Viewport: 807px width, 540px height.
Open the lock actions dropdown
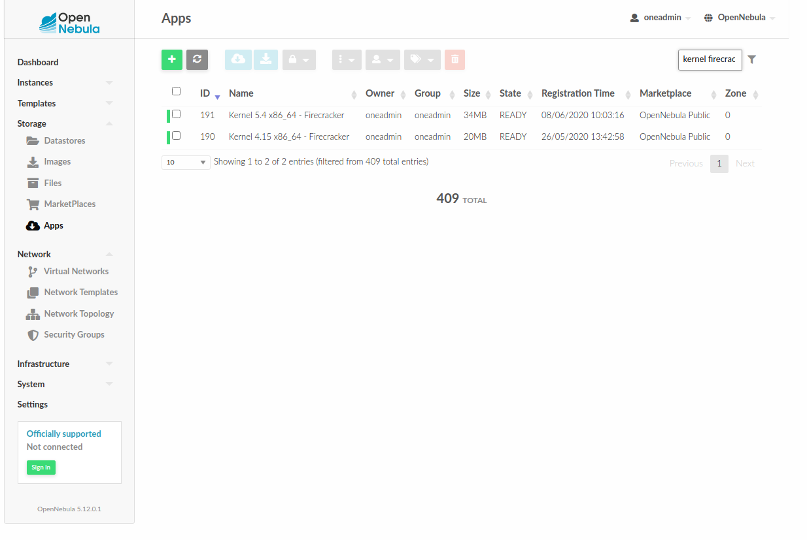point(299,59)
